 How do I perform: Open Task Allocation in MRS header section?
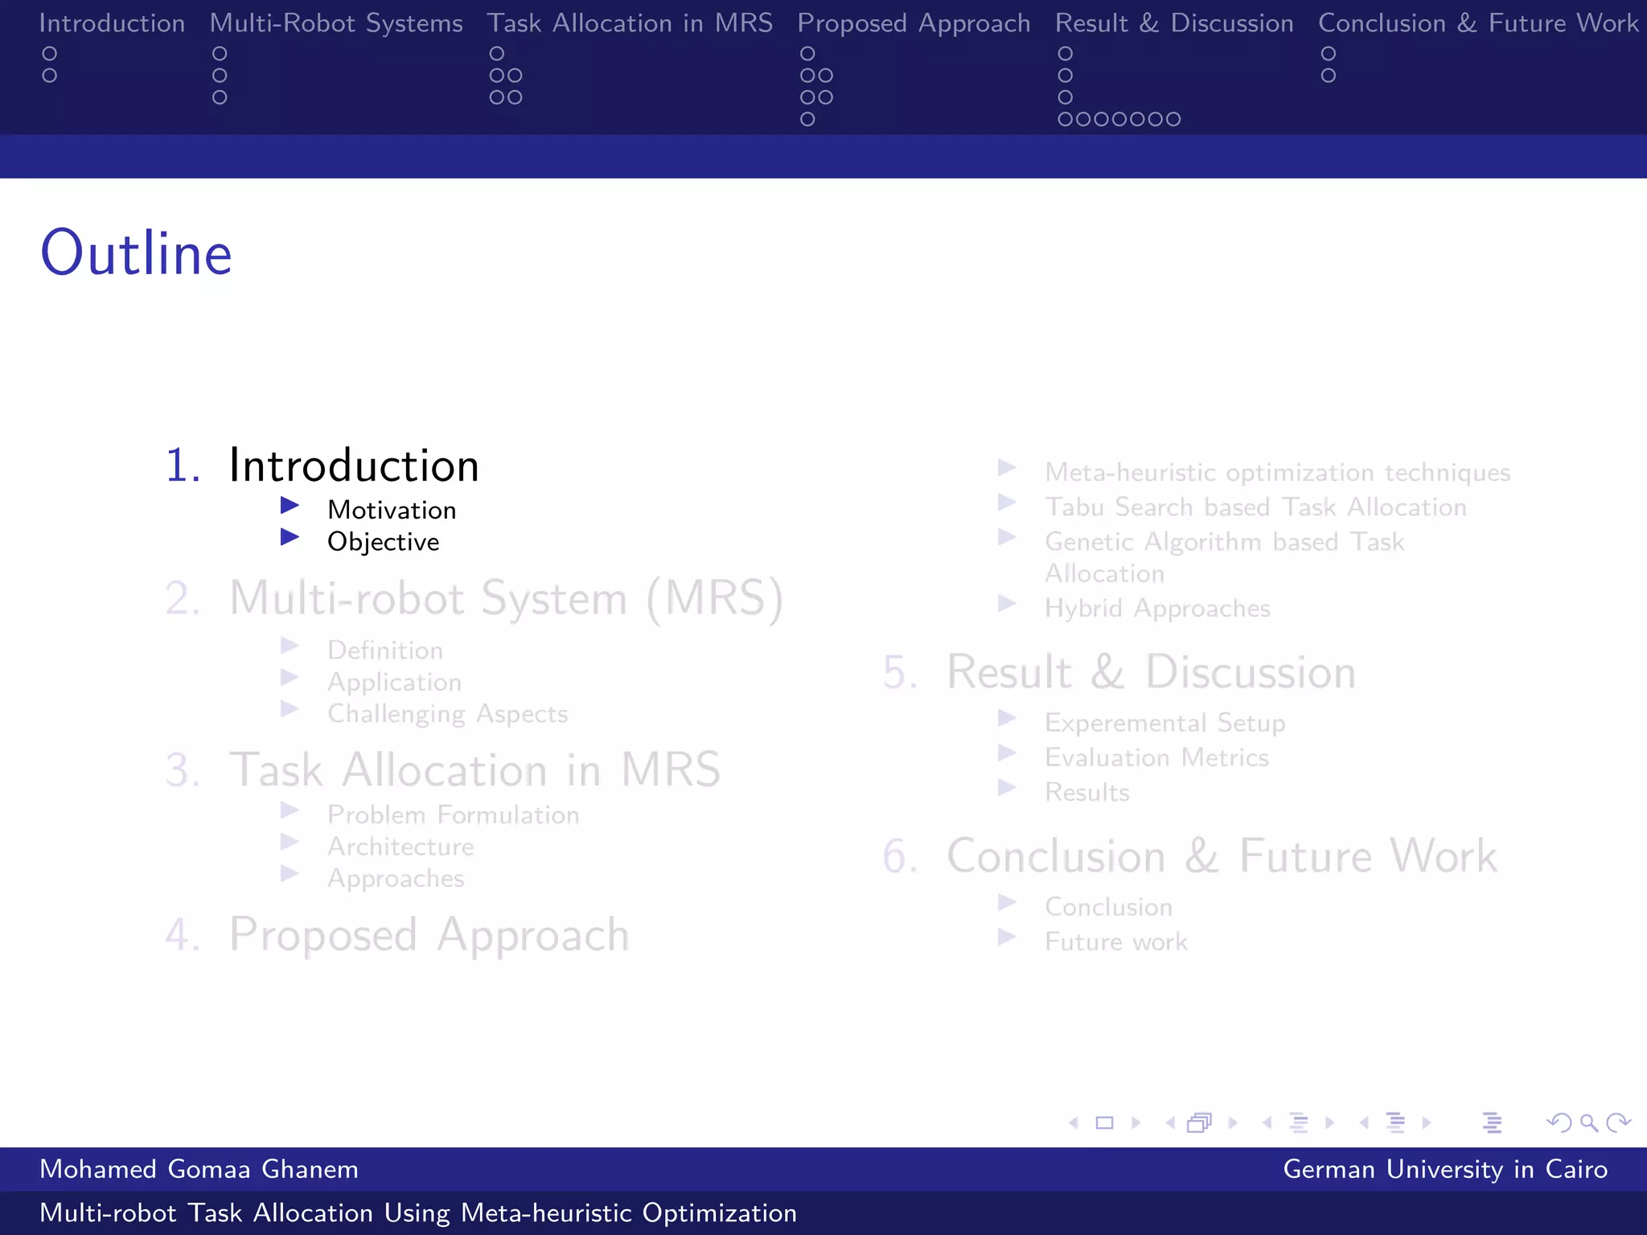[629, 23]
